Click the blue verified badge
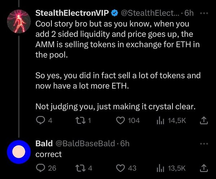Viewport: 216px width, 179px height. (114, 14)
